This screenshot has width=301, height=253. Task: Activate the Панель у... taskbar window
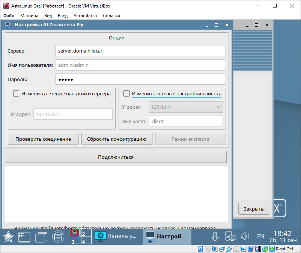116,236
